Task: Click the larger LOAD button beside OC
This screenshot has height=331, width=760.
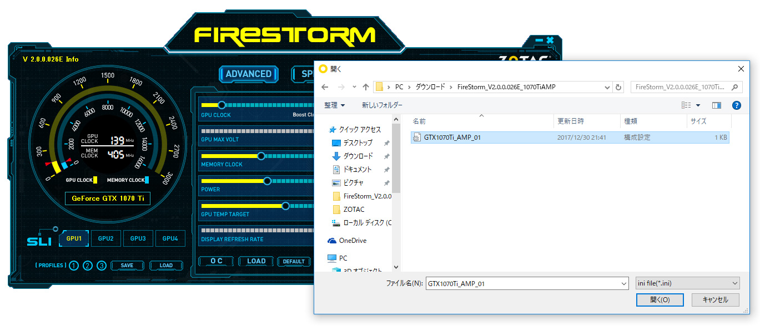Action: click(256, 261)
